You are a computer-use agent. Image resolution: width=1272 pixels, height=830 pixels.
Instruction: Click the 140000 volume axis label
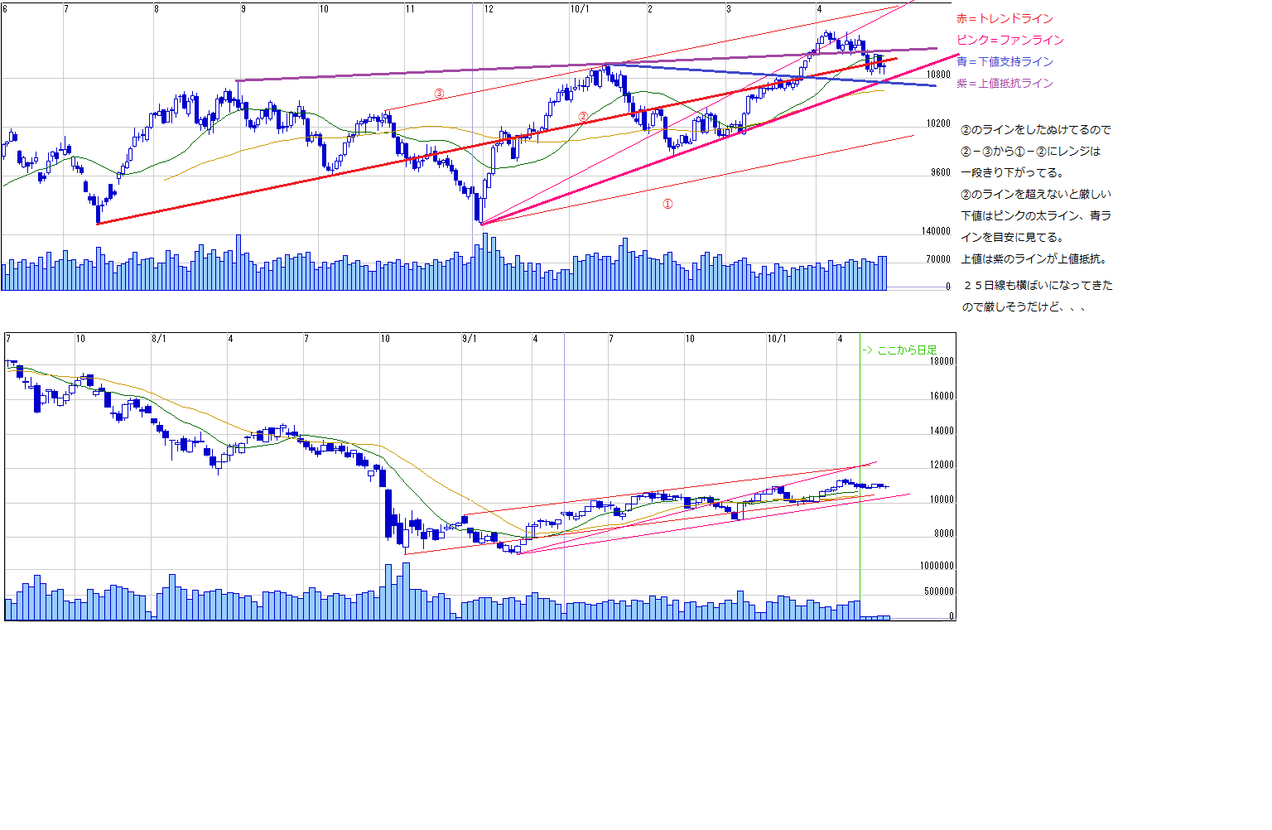tap(936, 232)
